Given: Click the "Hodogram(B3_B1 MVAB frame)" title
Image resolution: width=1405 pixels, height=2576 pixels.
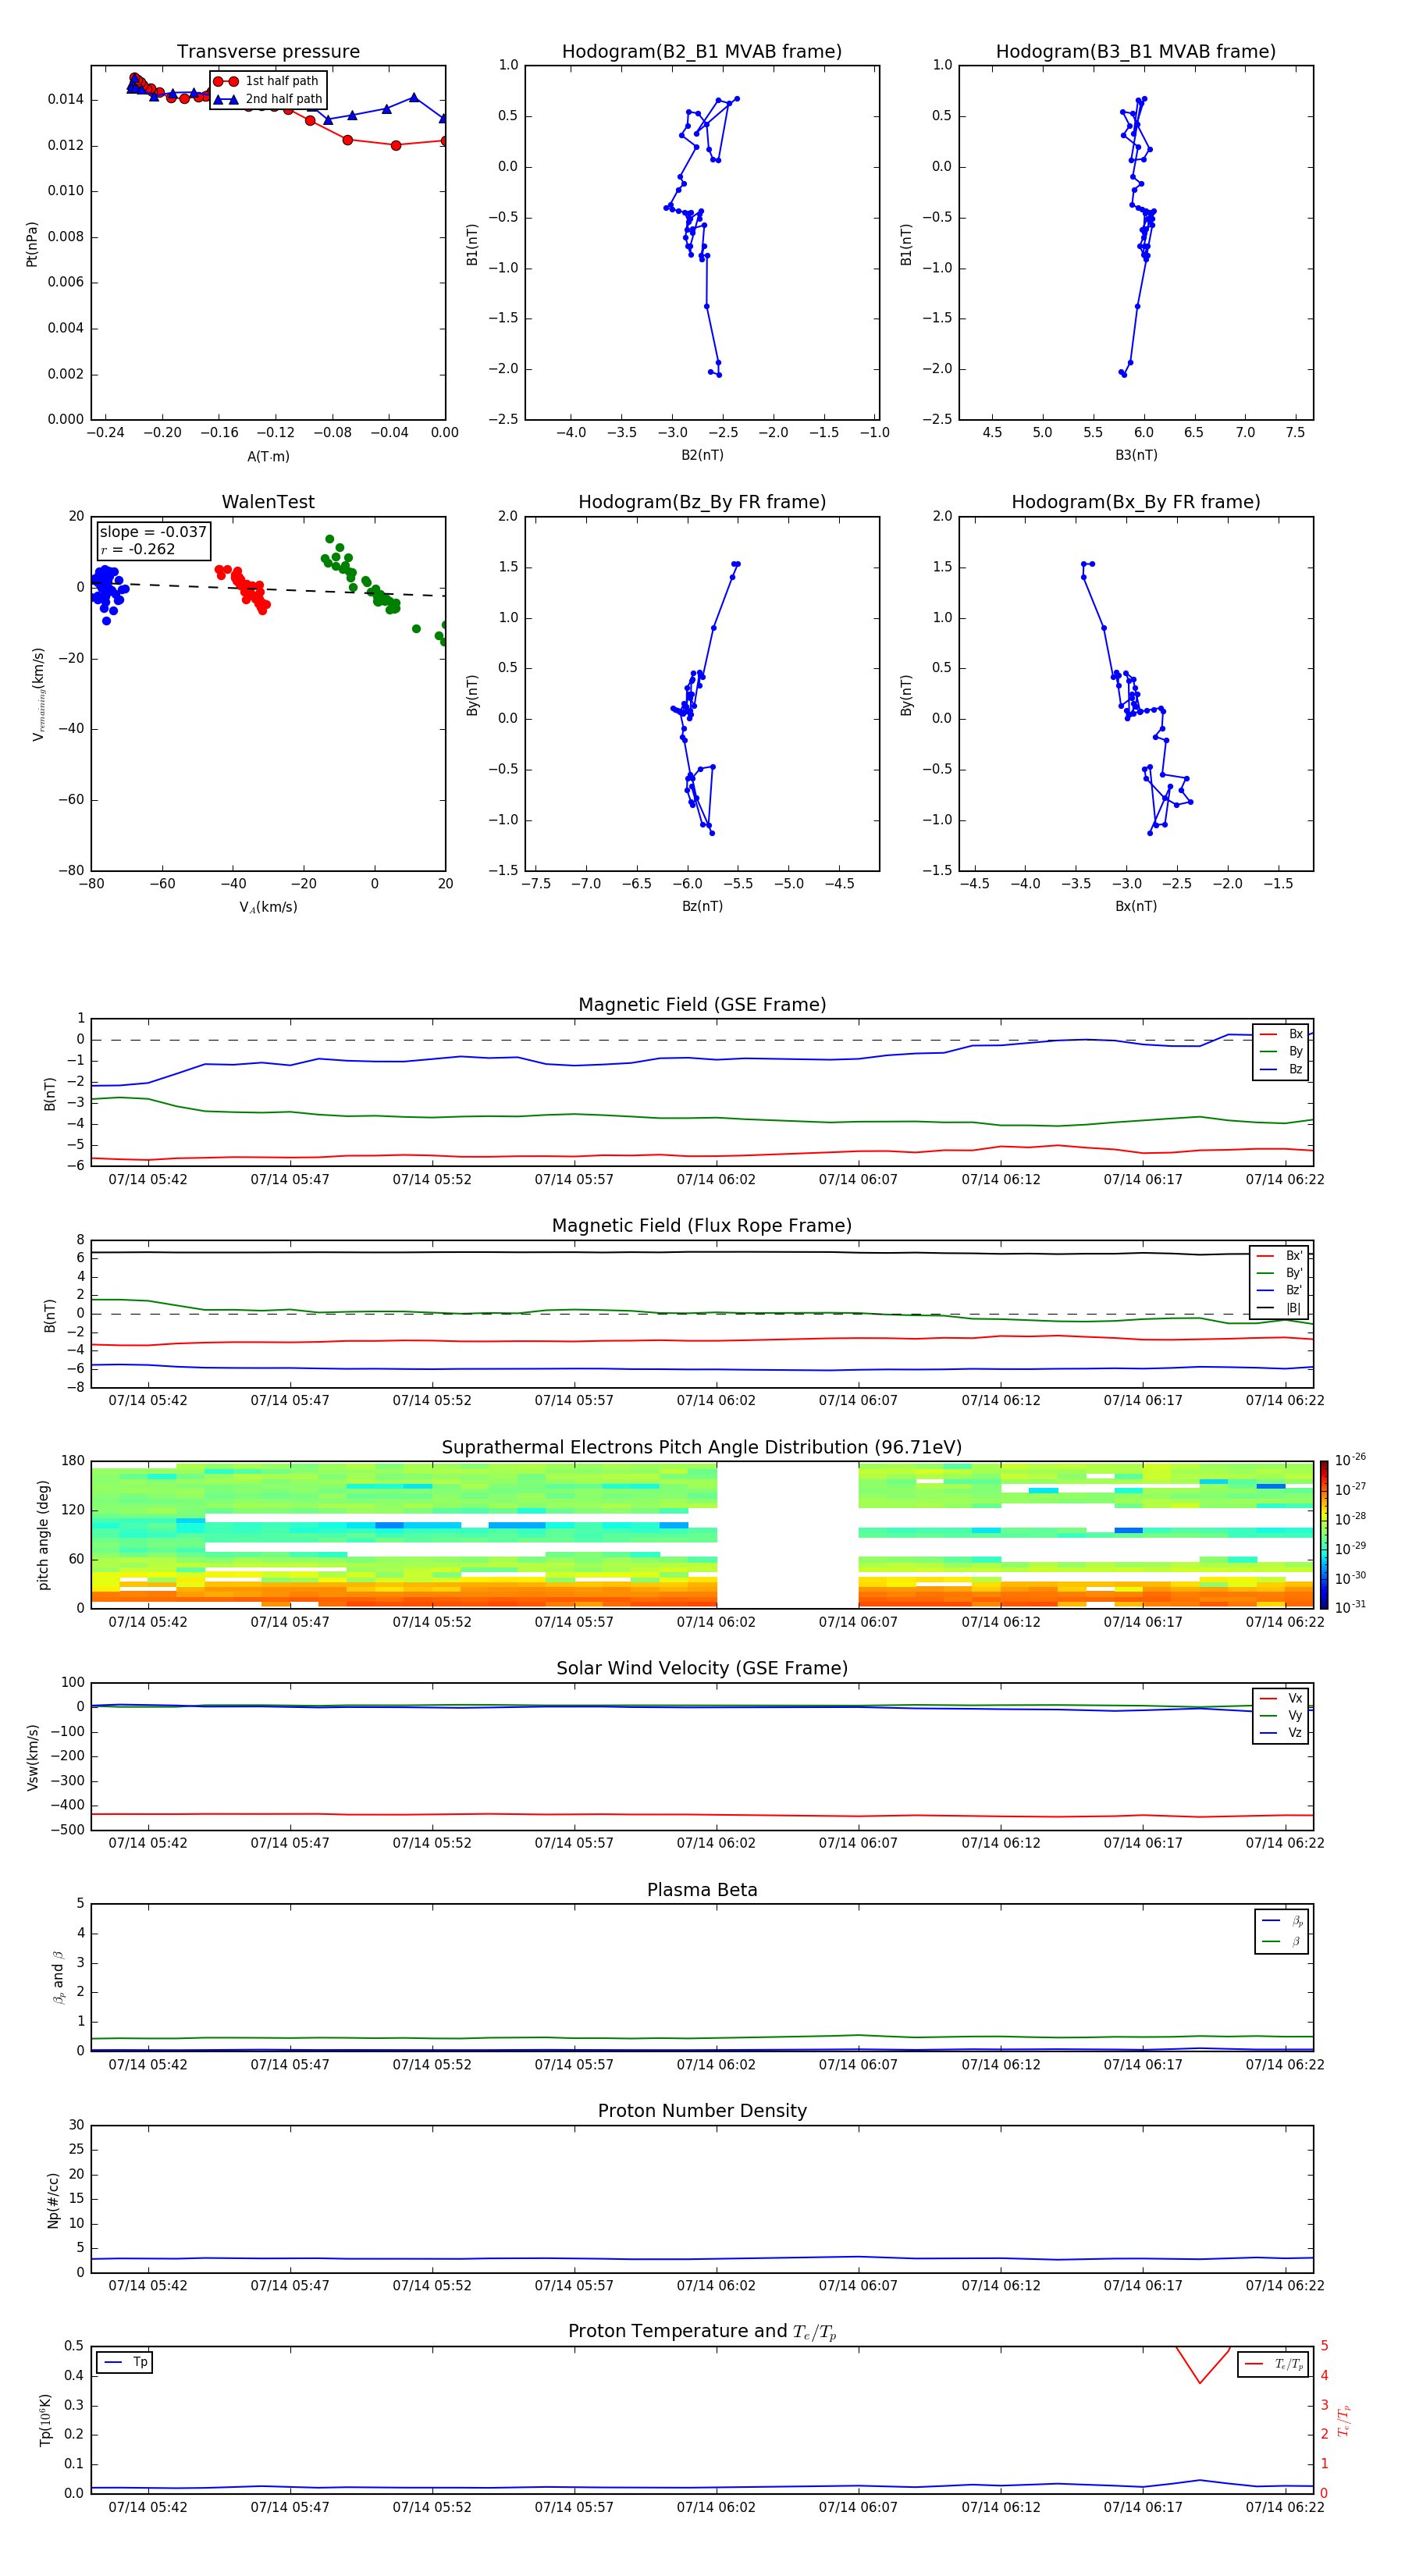Looking at the screenshot, I should click(1136, 52).
